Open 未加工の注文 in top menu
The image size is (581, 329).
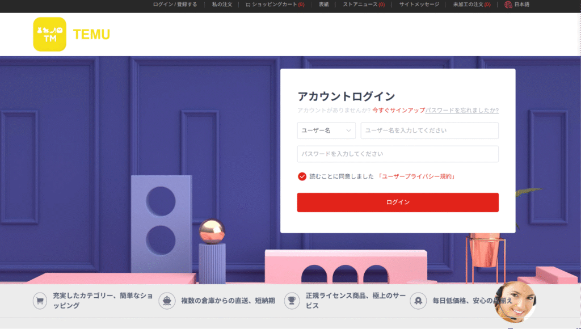(x=471, y=5)
